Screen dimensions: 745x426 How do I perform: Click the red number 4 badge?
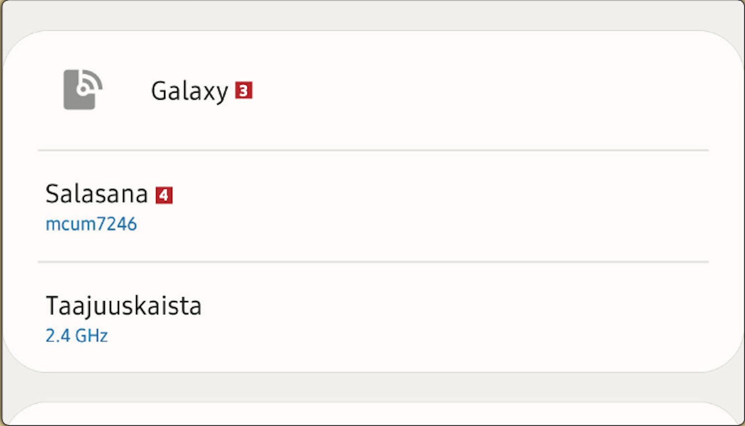tap(164, 195)
